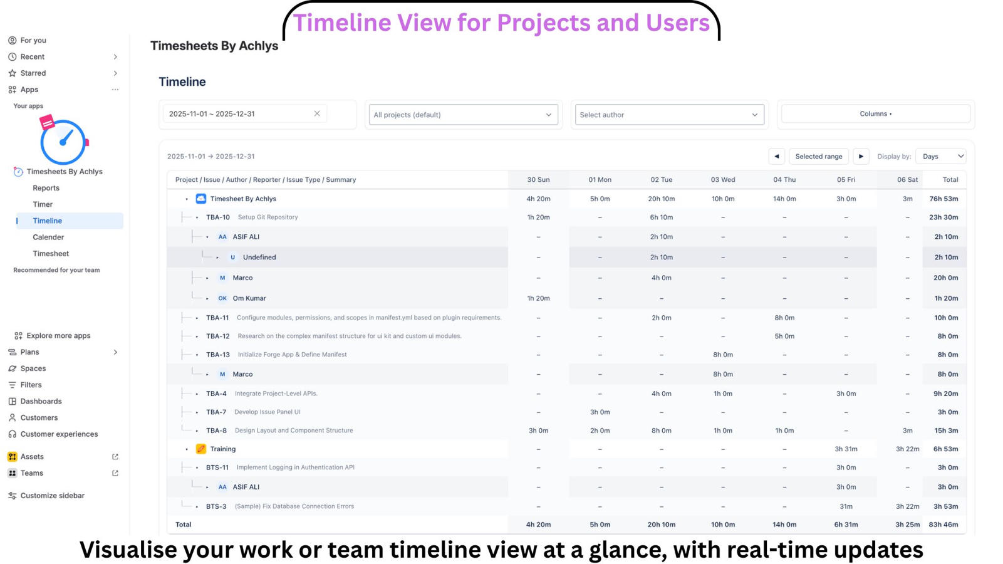The width and height of the screenshot is (1003, 564).
Task: Clear the date range filter with the X
Action: coord(317,113)
